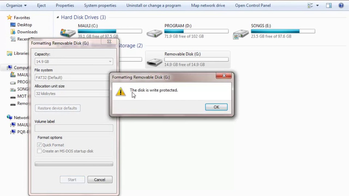Click the format progress bar

tap(74, 164)
